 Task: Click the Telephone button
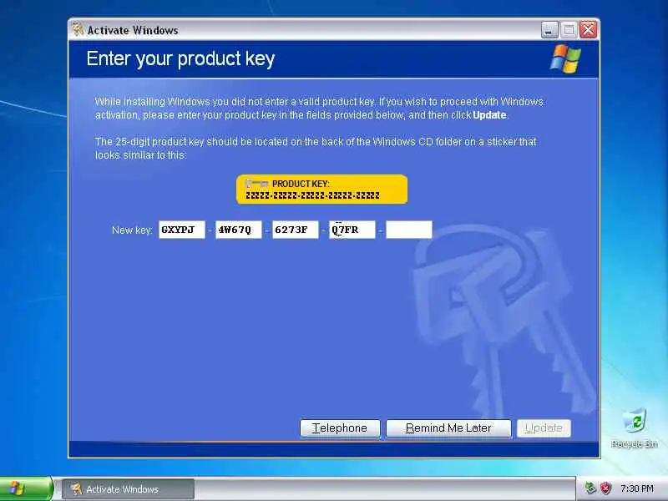click(x=340, y=428)
